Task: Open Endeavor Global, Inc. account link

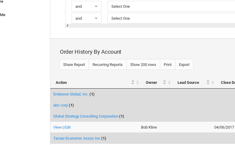Action: (x=71, y=94)
